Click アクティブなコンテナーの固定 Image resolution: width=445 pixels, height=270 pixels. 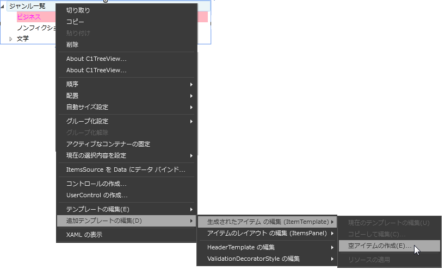(x=108, y=144)
